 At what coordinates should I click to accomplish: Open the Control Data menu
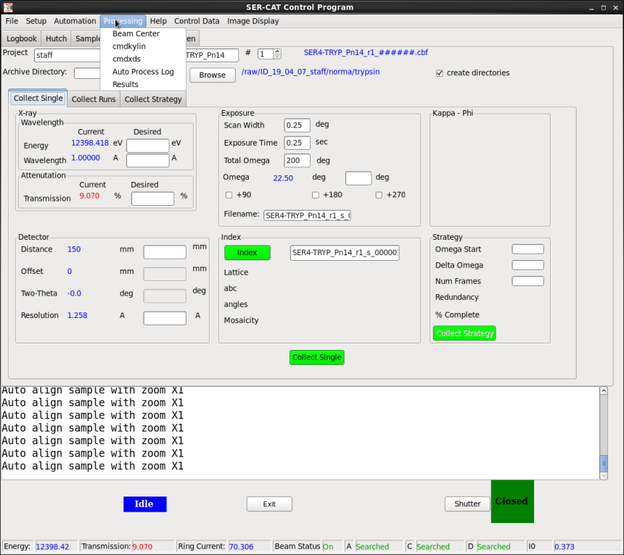(x=197, y=21)
